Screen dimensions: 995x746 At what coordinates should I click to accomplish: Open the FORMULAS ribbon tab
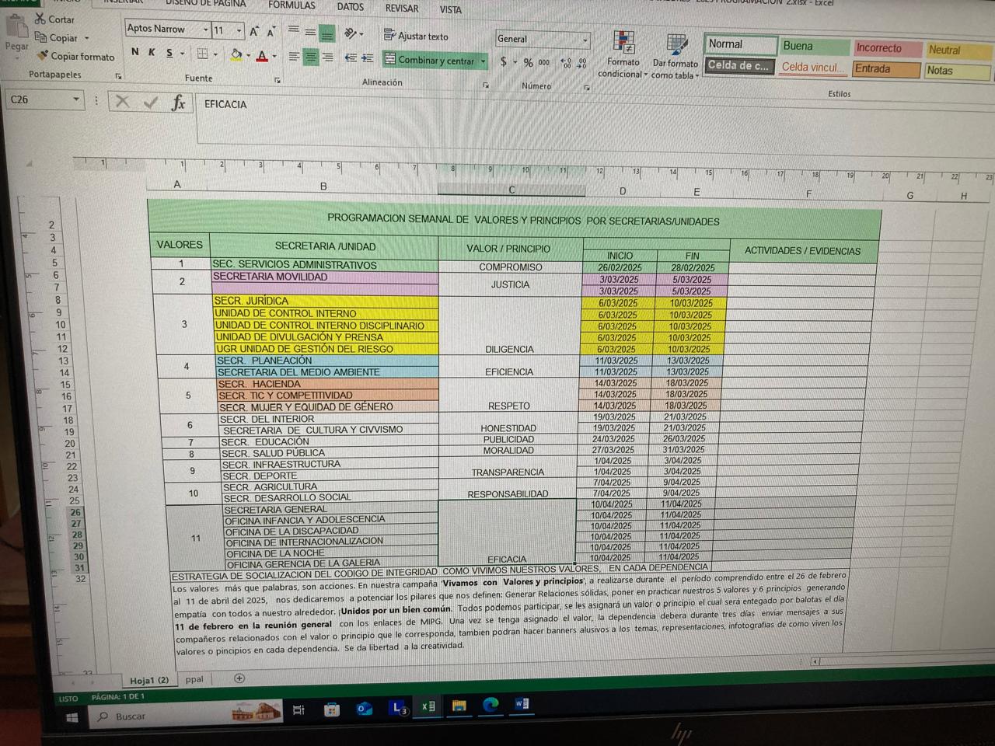[292, 5]
